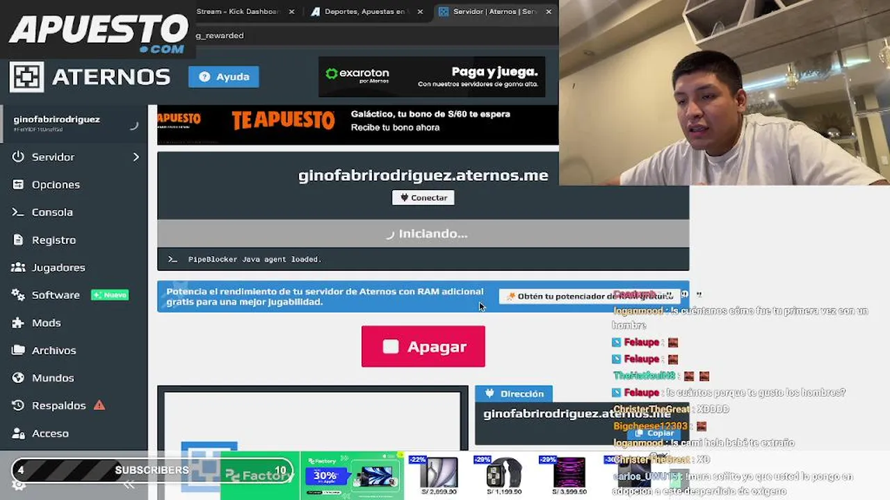The width and height of the screenshot is (890, 500).
Task: Click the PC Factory 30% ad
Action: [x=352, y=476]
